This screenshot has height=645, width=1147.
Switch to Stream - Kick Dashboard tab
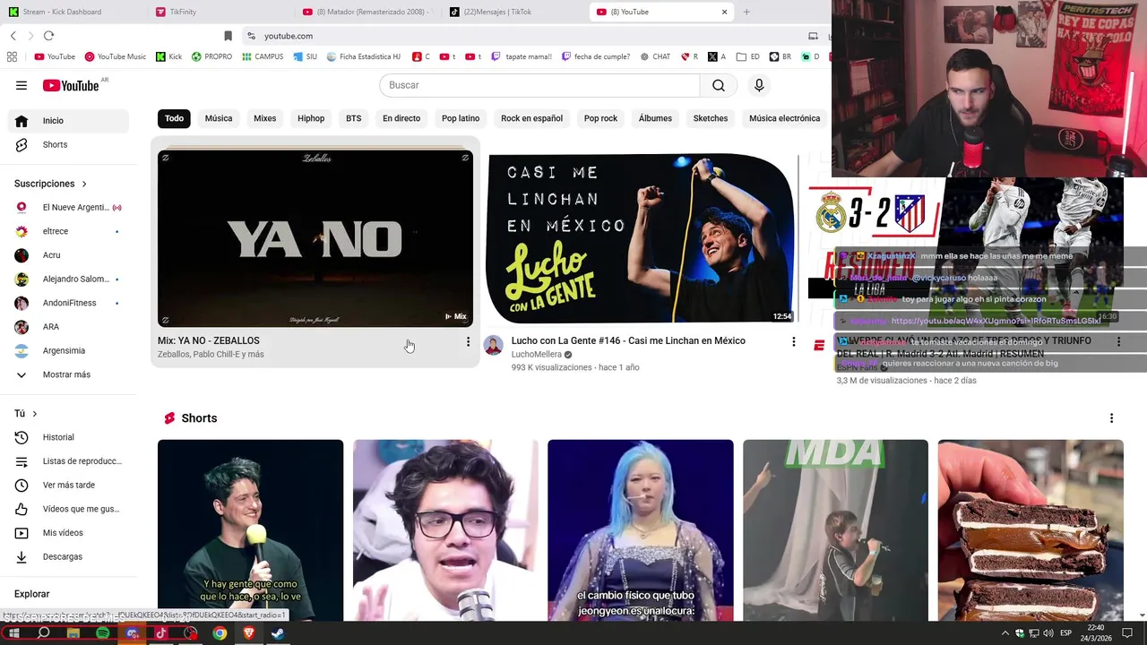click(x=72, y=12)
